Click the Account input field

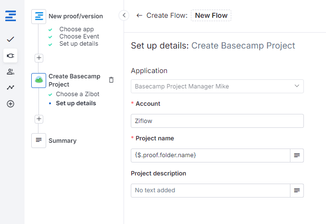tap(217, 121)
